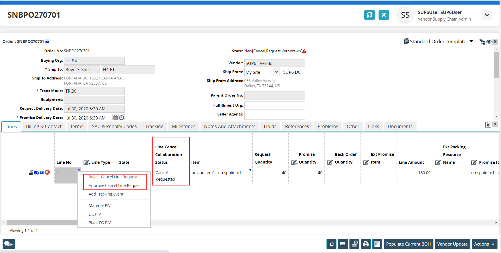The width and height of the screenshot is (501, 253).
Task: Collapse the tab panel with the double-chevron icon
Action: point(495,124)
